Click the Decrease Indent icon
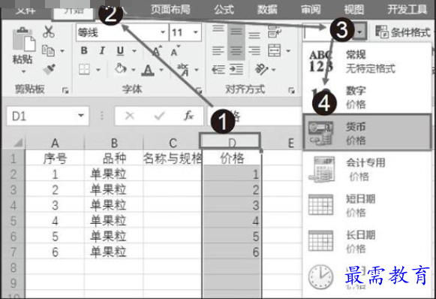436x299 pixels. tap(218, 69)
